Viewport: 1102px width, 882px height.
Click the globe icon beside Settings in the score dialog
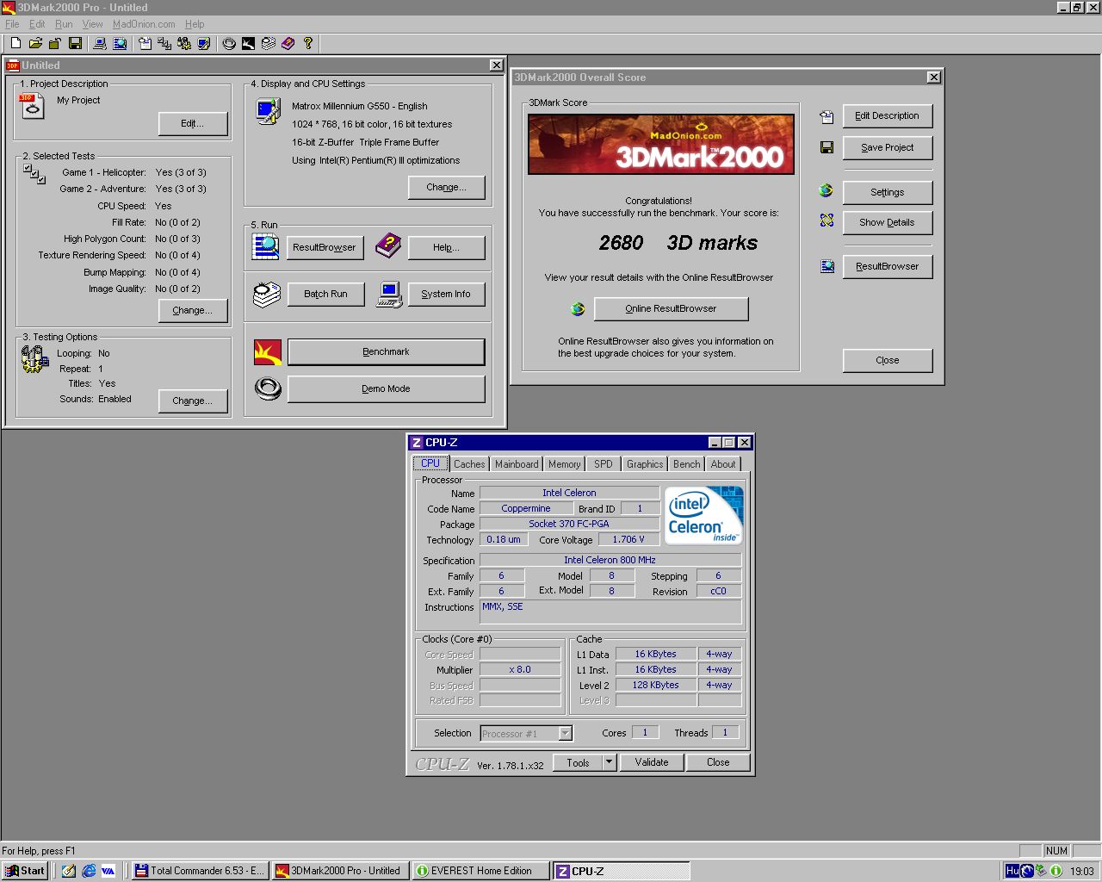[x=826, y=190]
